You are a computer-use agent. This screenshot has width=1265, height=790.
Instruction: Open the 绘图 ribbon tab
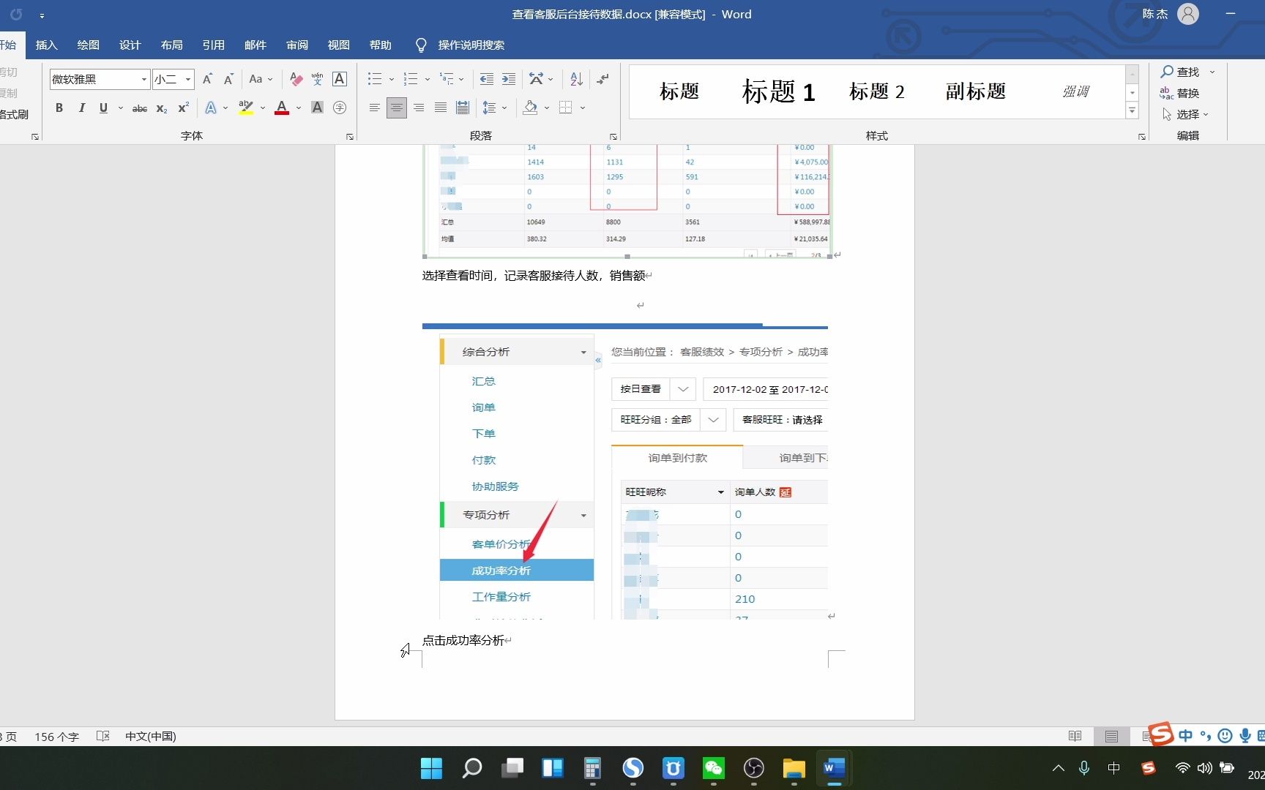[88, 45]
